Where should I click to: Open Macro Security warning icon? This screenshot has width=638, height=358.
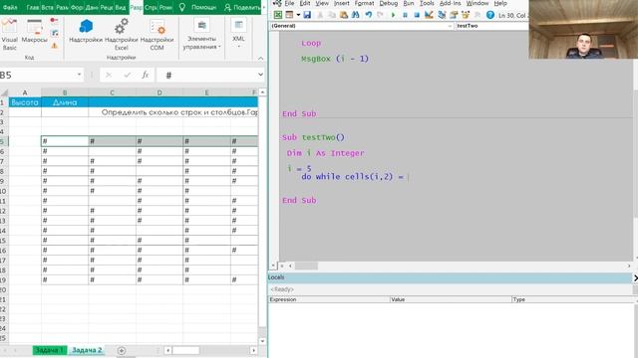coord(55,45)
